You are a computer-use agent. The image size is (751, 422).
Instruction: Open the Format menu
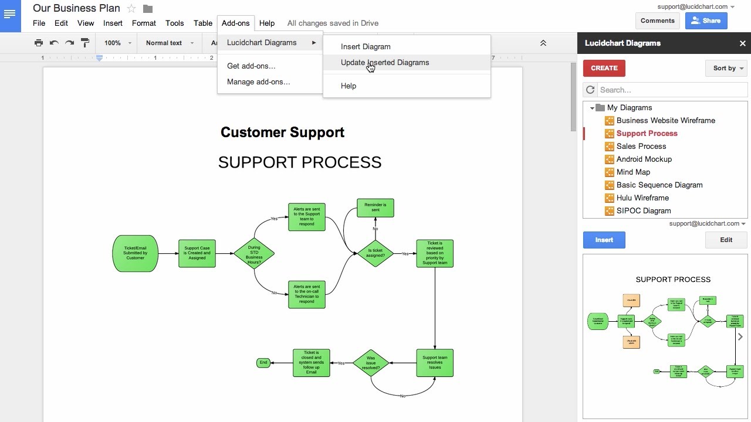click(144, 23)
